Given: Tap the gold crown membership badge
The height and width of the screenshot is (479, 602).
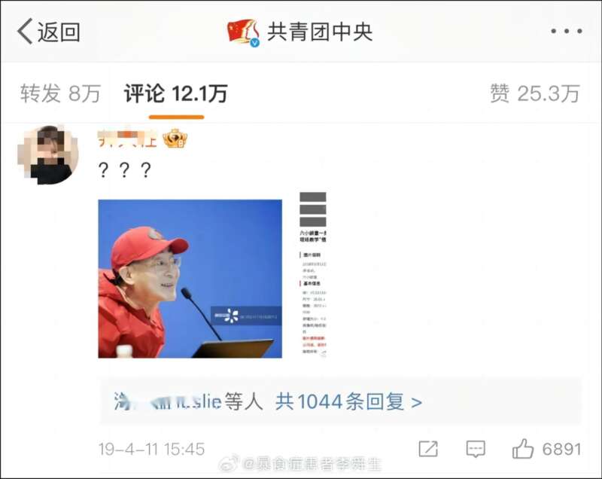Looking at the screenshot, I should pyautogui.click(x=175, y=139).
